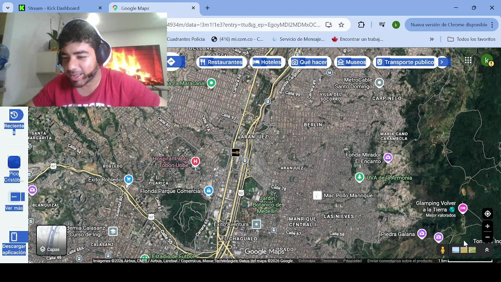501x282 pixels.
Task: Click the directions arrow button
Action: (x=171, y=62)
